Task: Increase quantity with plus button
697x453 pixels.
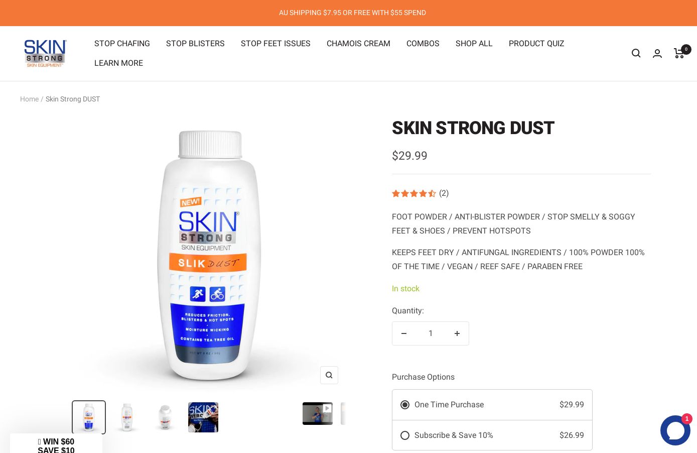Action: coord(457,333)
